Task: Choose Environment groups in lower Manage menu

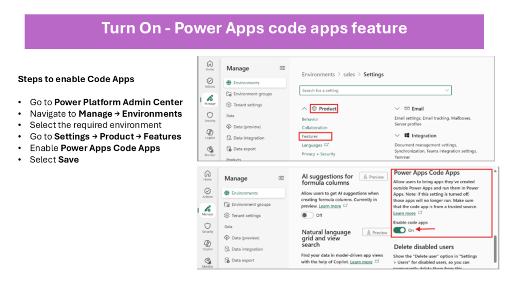Action: [251, 204]
